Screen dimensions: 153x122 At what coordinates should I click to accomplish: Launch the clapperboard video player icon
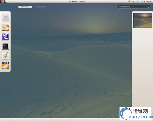pyautogui.click(x=5, y=65)
